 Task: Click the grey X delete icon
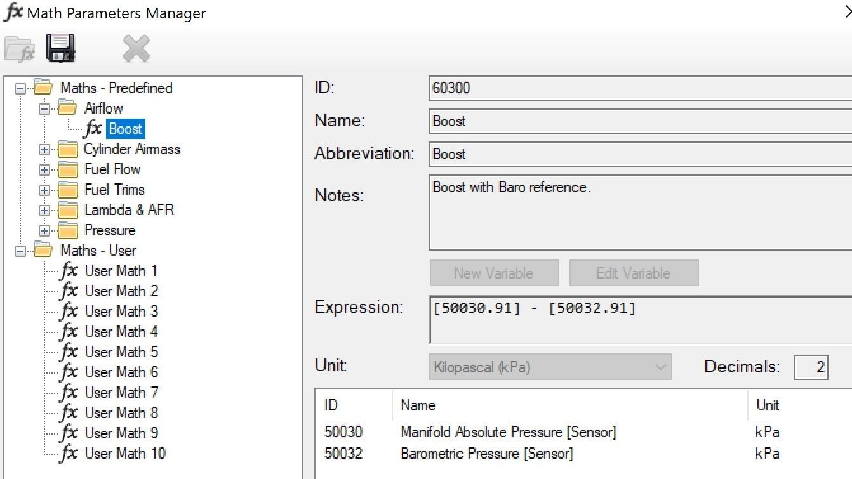point(136,49)
